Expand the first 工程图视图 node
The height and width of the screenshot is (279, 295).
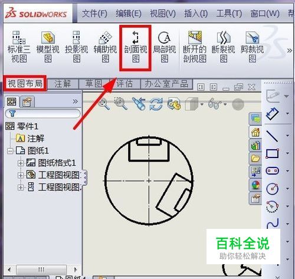point(21,176)
